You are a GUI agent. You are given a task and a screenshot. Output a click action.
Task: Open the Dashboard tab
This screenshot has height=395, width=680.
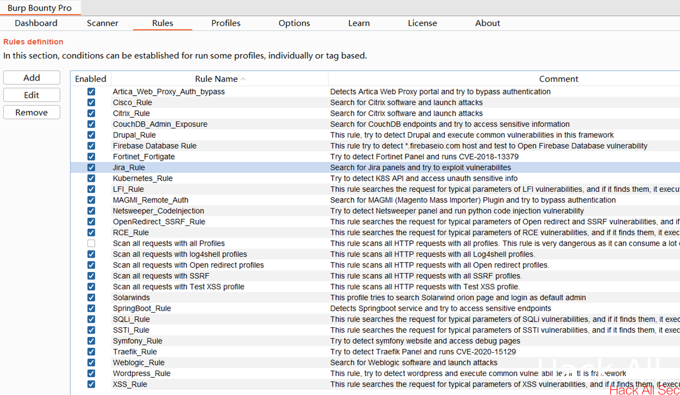click(36, 23)
